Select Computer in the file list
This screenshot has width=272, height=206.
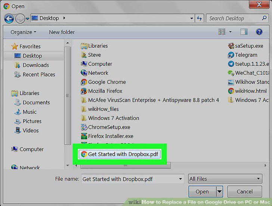coord(96,64)
